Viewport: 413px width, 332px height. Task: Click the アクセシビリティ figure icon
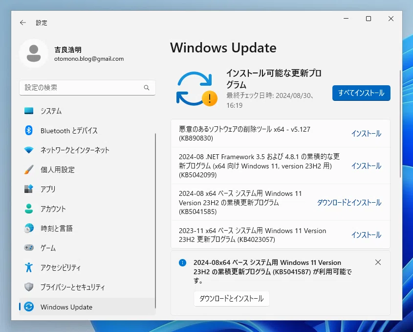(x=29, y=267)
